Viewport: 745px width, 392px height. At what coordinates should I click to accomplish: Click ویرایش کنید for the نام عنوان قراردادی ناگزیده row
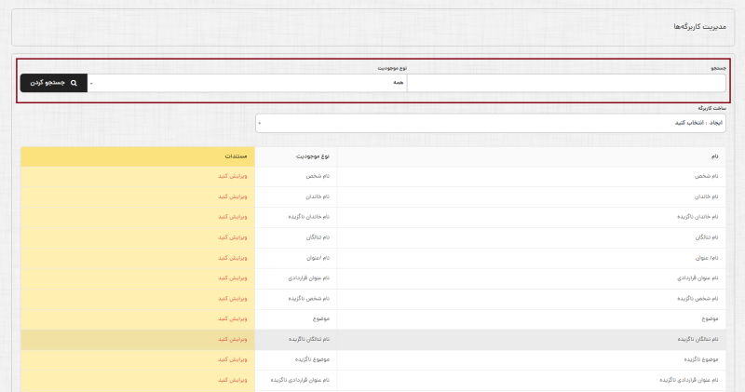(x=234, y=380)
